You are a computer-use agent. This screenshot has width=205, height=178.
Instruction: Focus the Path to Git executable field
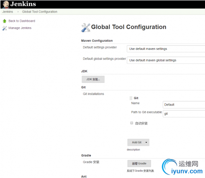[184, 114]
